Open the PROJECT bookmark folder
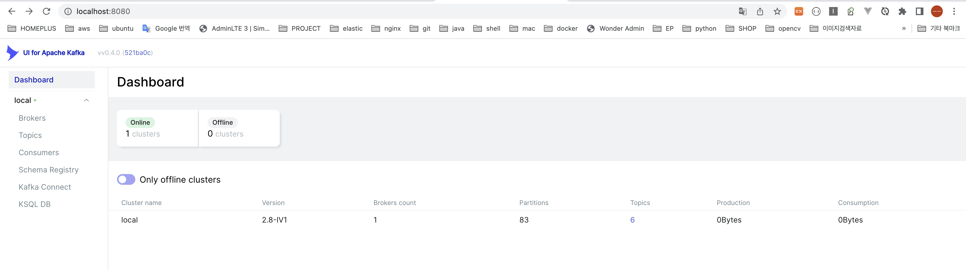This screenshot has width=966, height=271. (x=300, y=29)
